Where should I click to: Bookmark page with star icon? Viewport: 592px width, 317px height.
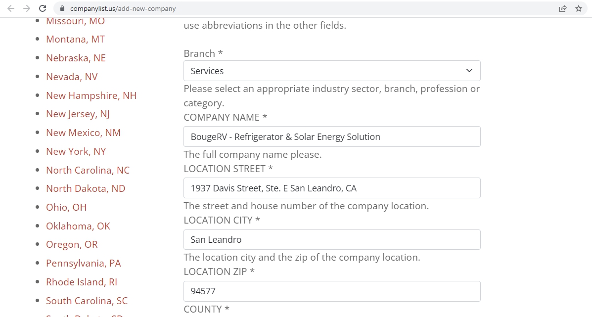click(x=579, y=8)
